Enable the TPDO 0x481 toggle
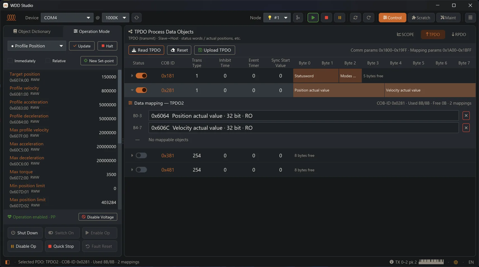 pyautogui.click(x=141, y=170)
